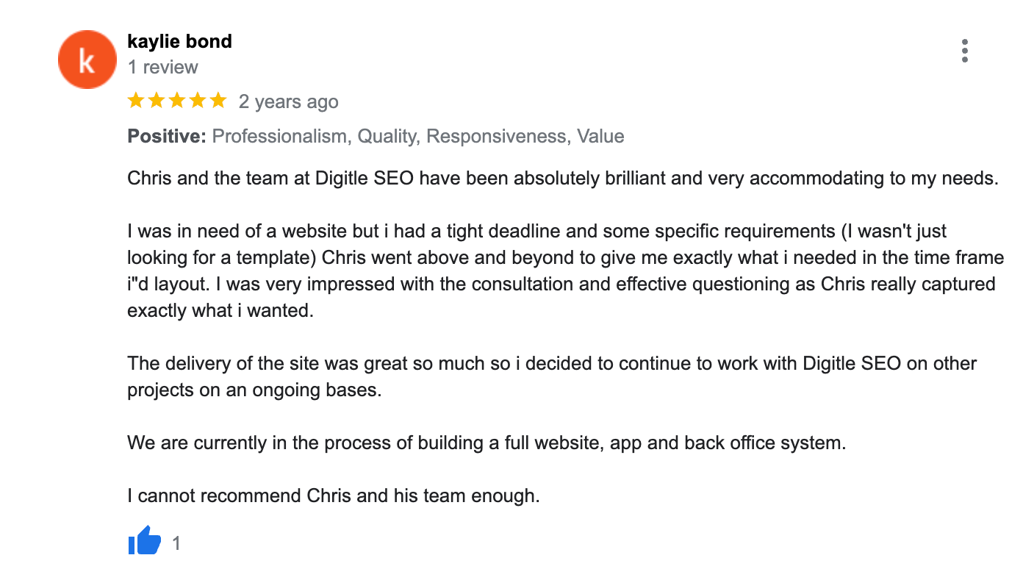Image resolution: width=1023 pixels, height=569 pixels.
Task: Click the 'Responsiveness' attribute text
Action: coord(497,137)
